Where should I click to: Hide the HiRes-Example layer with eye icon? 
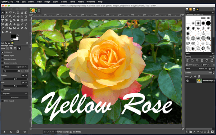point(188,81)
